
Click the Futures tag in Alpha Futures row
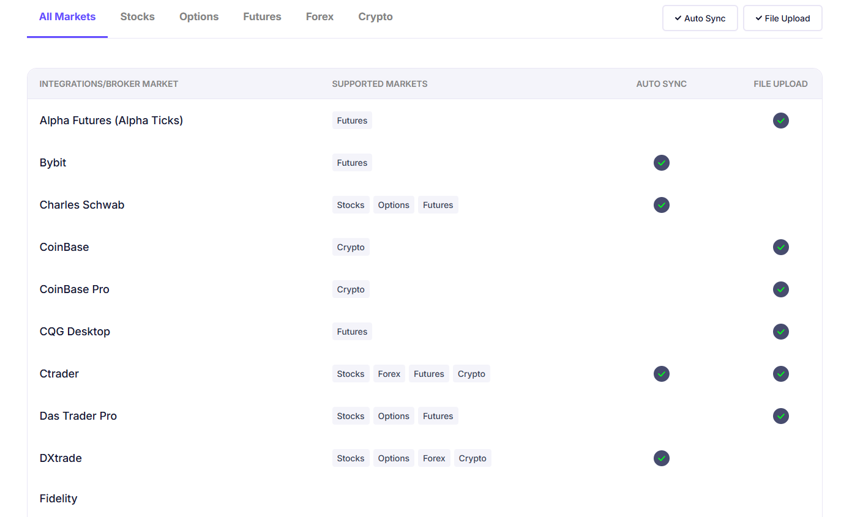coord(352,121)
